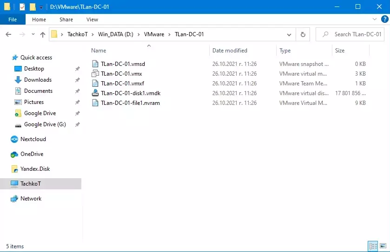The width and height of the screenshot is (390, 252).
Task: Click the TLan-DC-01-file1.nvram file icon
Action: 95,103
